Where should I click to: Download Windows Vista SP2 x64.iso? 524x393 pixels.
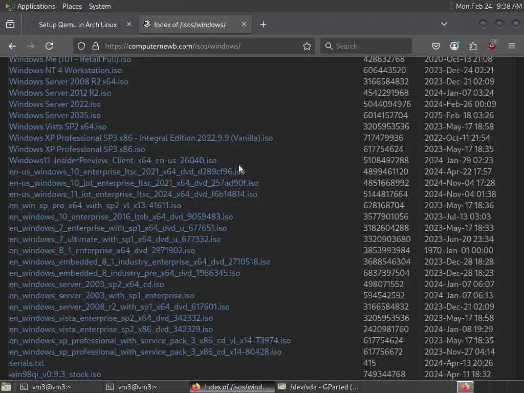pos(57,127)
